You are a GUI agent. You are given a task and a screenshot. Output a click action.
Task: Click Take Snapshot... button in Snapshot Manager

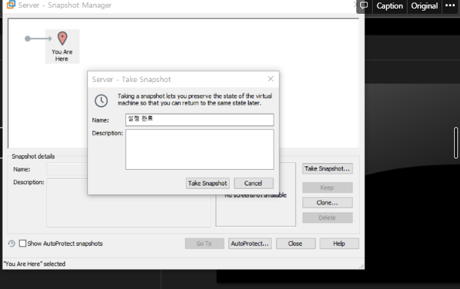(x=327, y=168)
